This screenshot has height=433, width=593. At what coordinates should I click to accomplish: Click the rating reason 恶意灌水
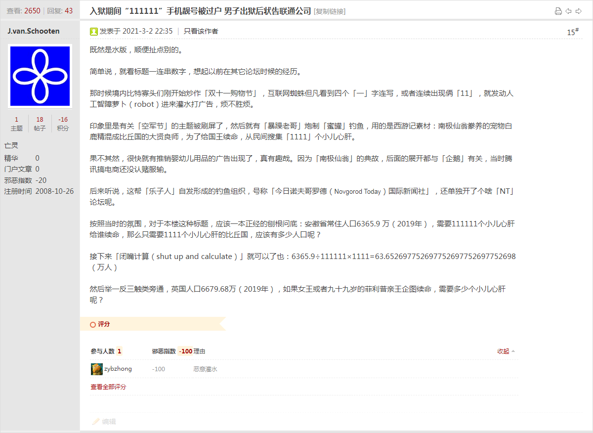tap(205, 369)
